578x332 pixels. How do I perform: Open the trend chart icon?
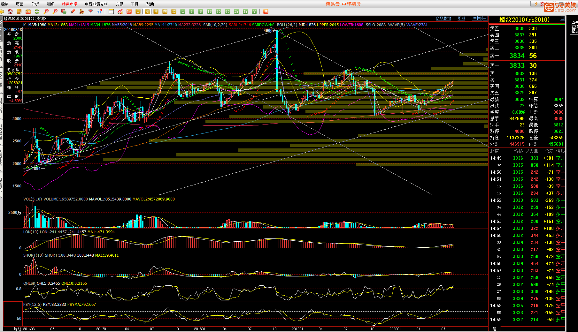click(x=120, y=11)
